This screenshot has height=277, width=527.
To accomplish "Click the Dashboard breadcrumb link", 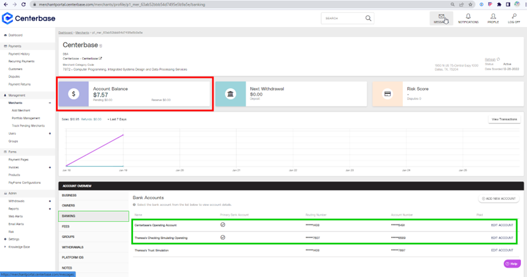I will point(65,32).
